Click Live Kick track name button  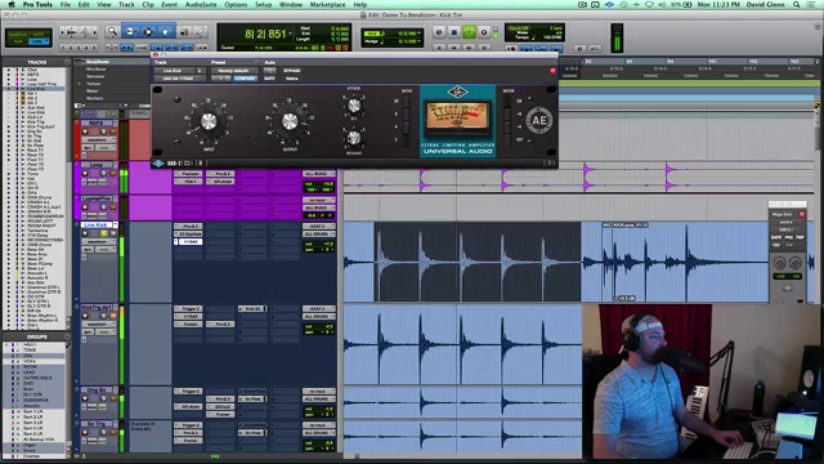[x=97, y=225]
